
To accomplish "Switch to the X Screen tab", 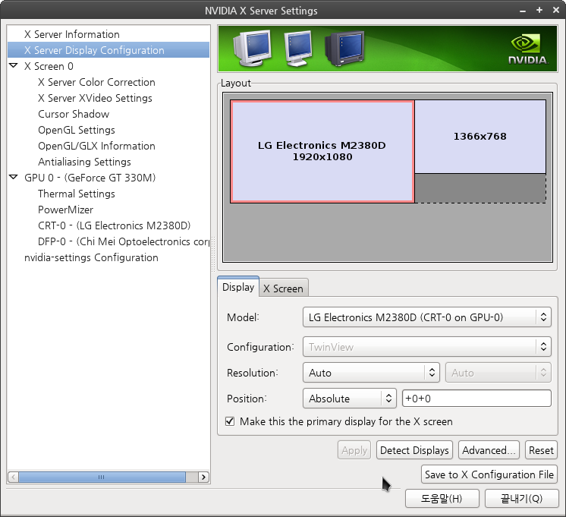I will point(283,288).
